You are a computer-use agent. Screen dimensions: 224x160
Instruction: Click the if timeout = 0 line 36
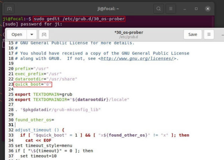coord(54,151)
